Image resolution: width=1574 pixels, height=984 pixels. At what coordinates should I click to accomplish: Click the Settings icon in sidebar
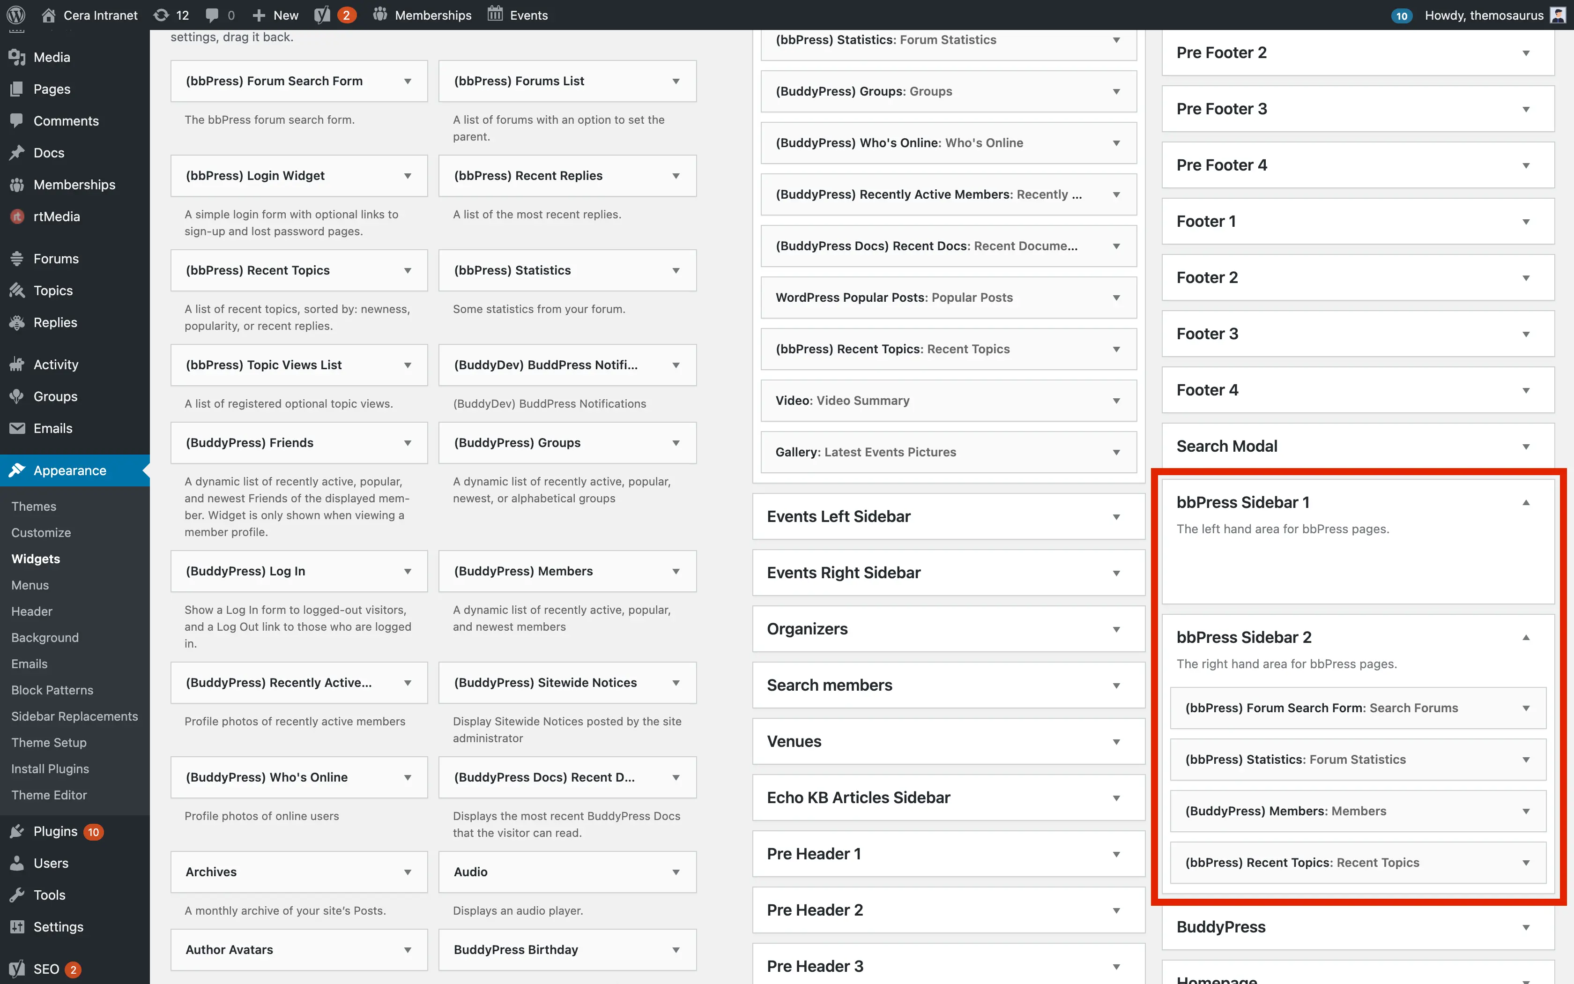click(x=17, y=927)
